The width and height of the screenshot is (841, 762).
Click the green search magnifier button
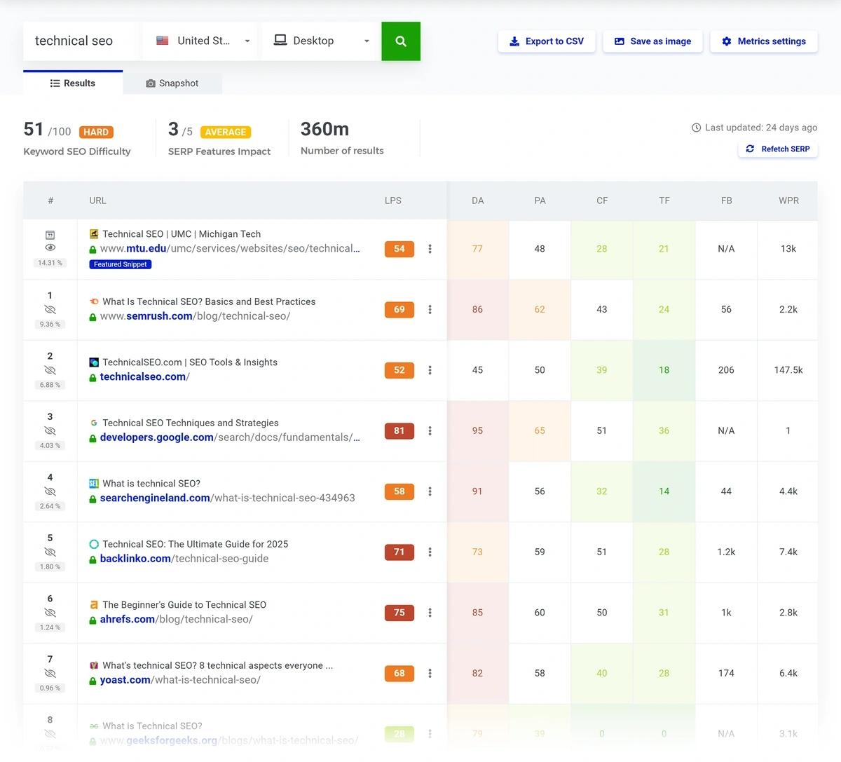click(401, 41)
